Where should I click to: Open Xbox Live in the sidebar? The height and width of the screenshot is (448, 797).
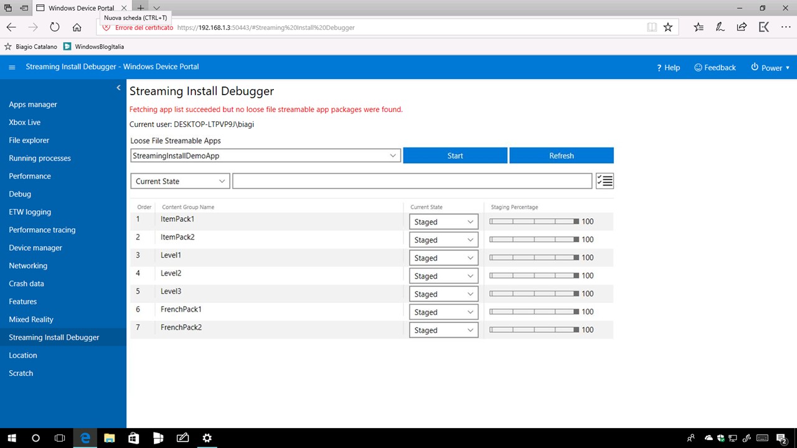[x=25, y=123]
